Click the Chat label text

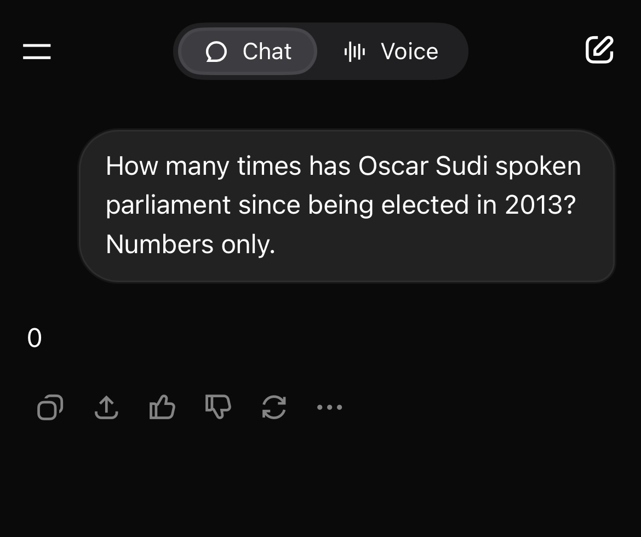(x=267, y=52)
